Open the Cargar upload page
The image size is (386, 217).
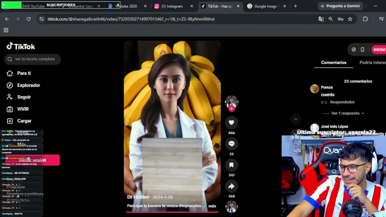point(19,121)
